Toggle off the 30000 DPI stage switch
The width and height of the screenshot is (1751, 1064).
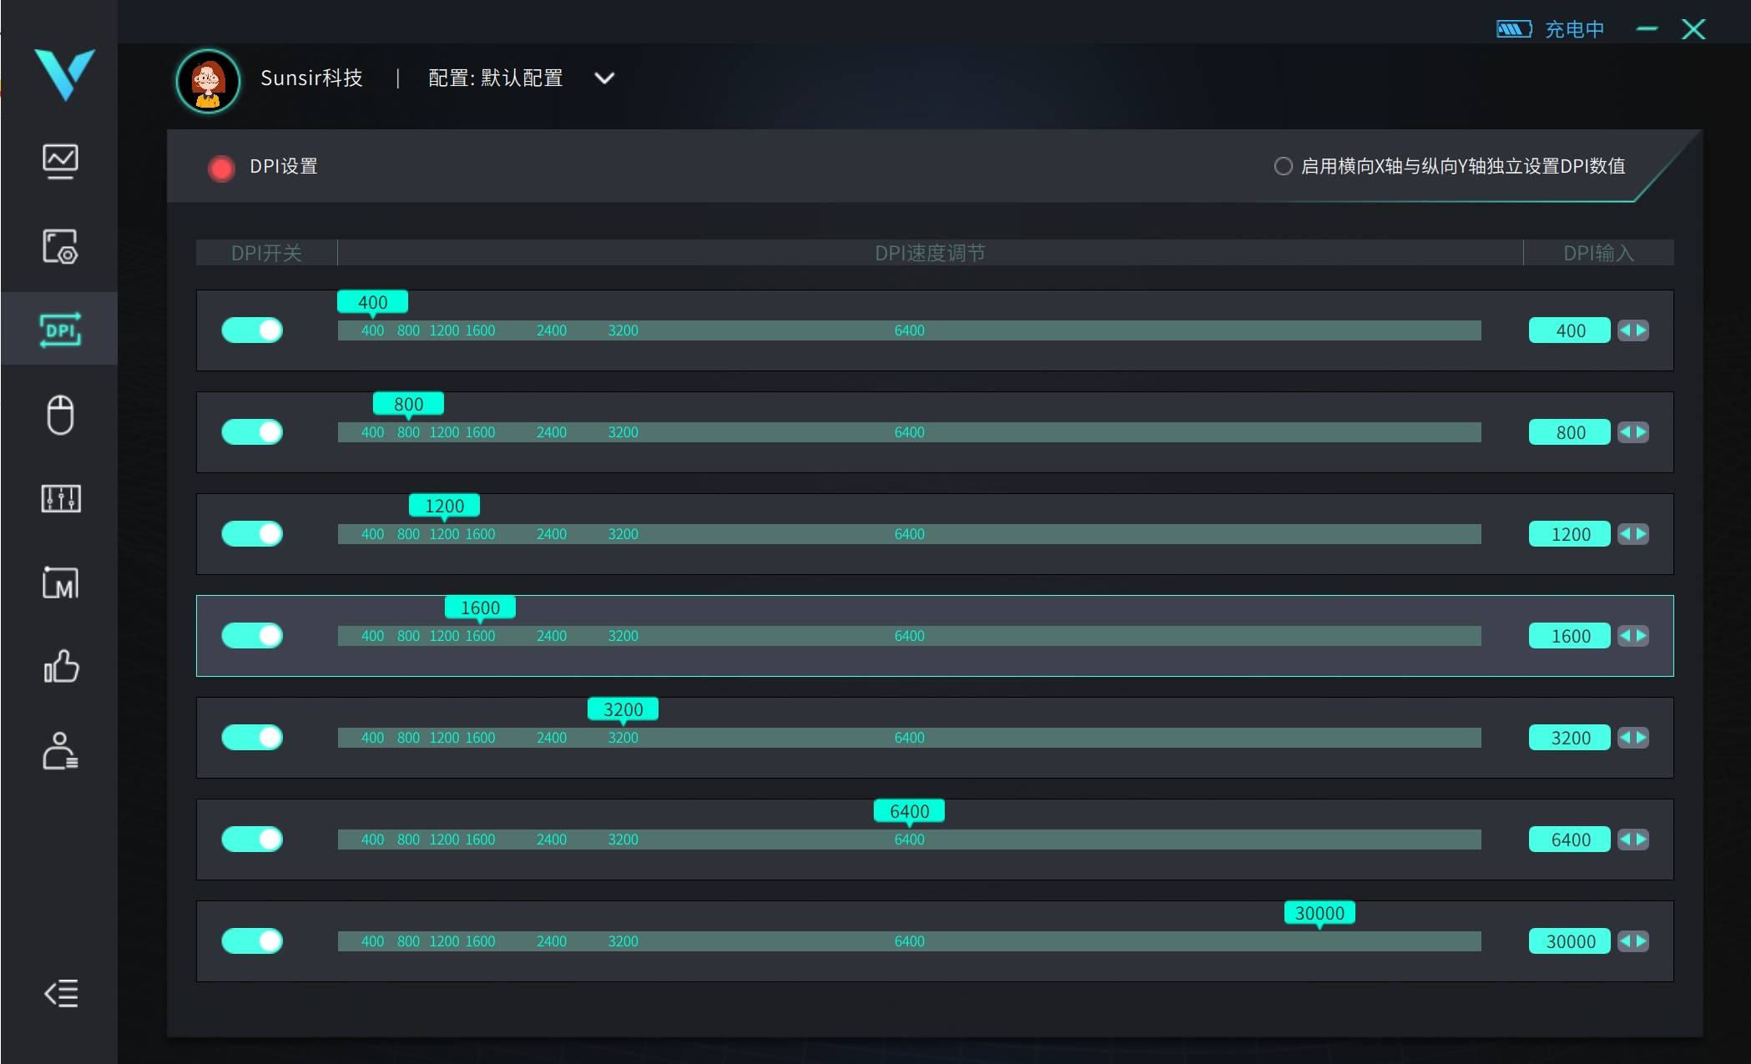pyautogui.click(x=252, y=941)
